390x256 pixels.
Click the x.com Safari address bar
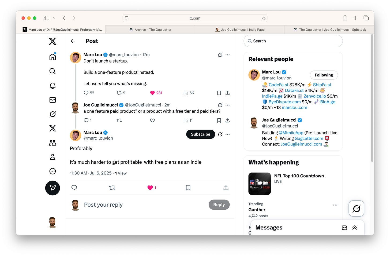click(195, 18)
